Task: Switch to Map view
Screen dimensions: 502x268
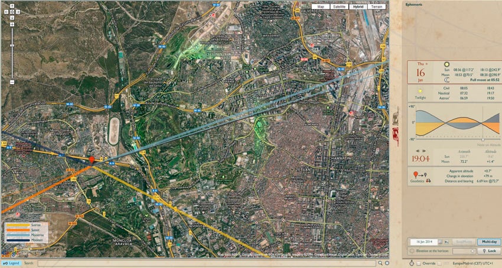Action: coord(321,6)
